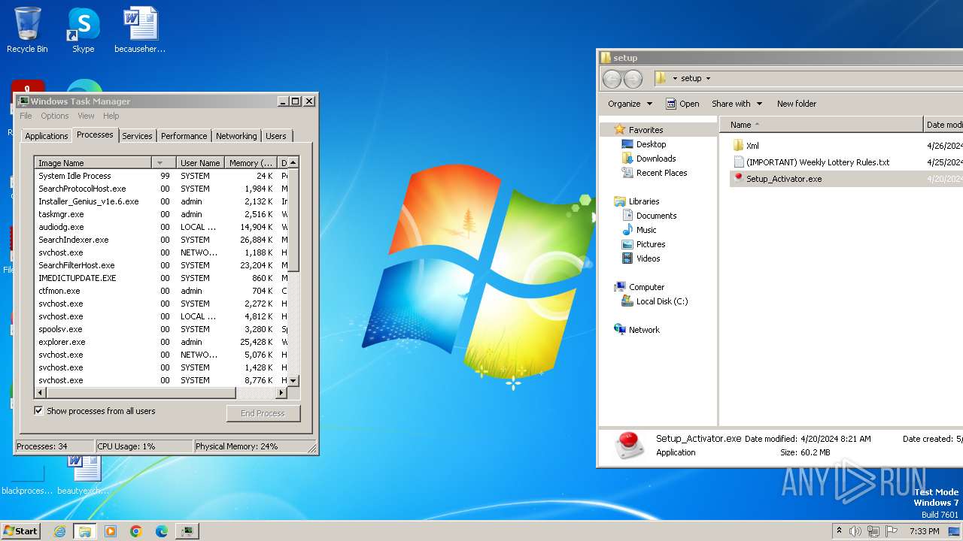Show hidden tray icons arrow
This screenshot has width=963, height=541.
pos(839,531)
